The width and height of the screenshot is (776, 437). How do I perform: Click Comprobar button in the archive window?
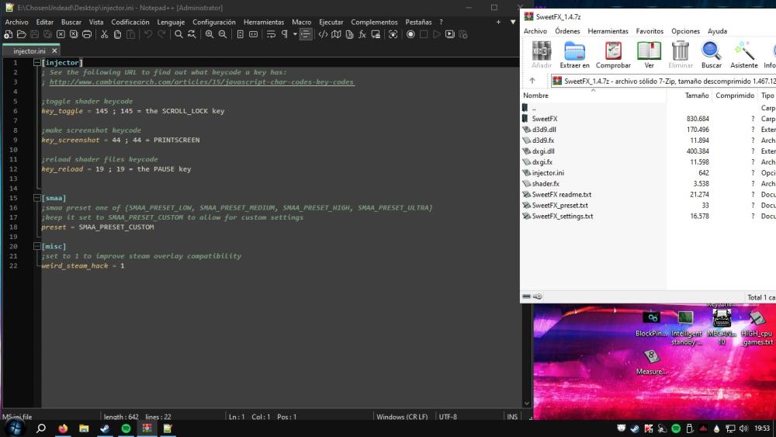pos(613,55)
